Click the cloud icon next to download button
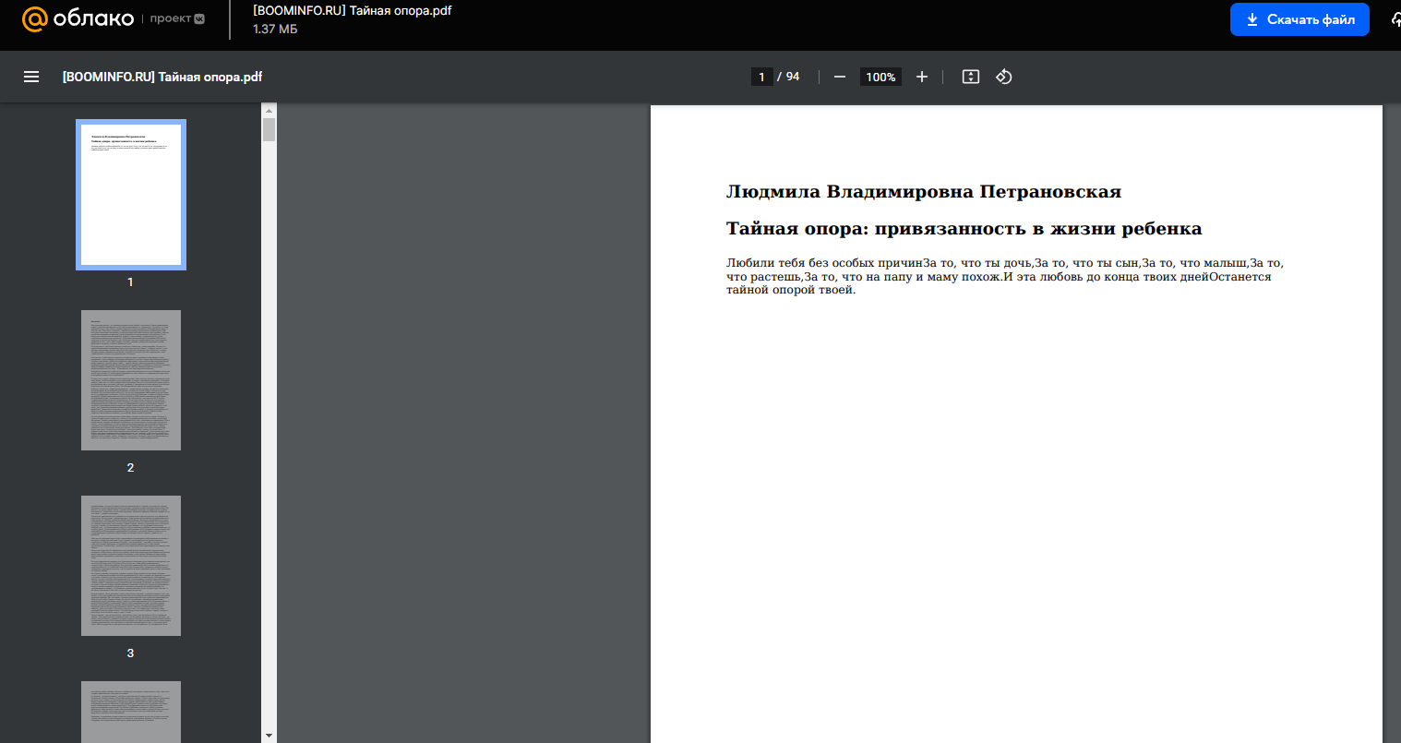 coord(1395,19)
